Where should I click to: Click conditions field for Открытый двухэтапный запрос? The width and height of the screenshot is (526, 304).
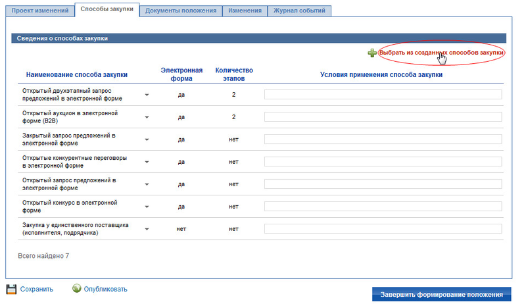[383, 95]
